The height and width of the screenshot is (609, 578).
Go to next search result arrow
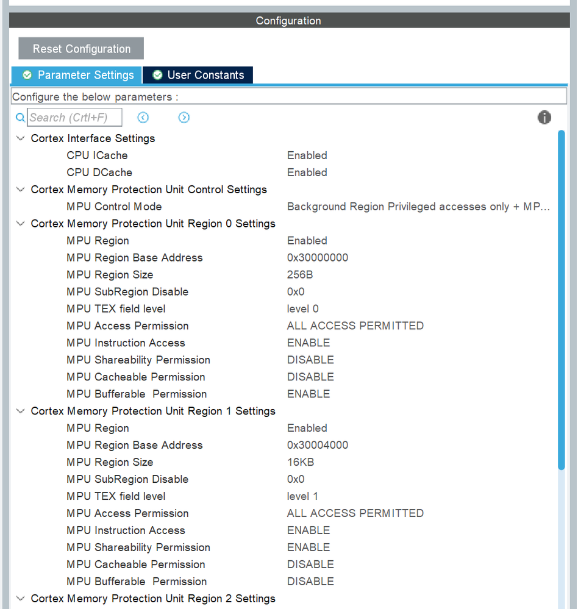[184, 117]
